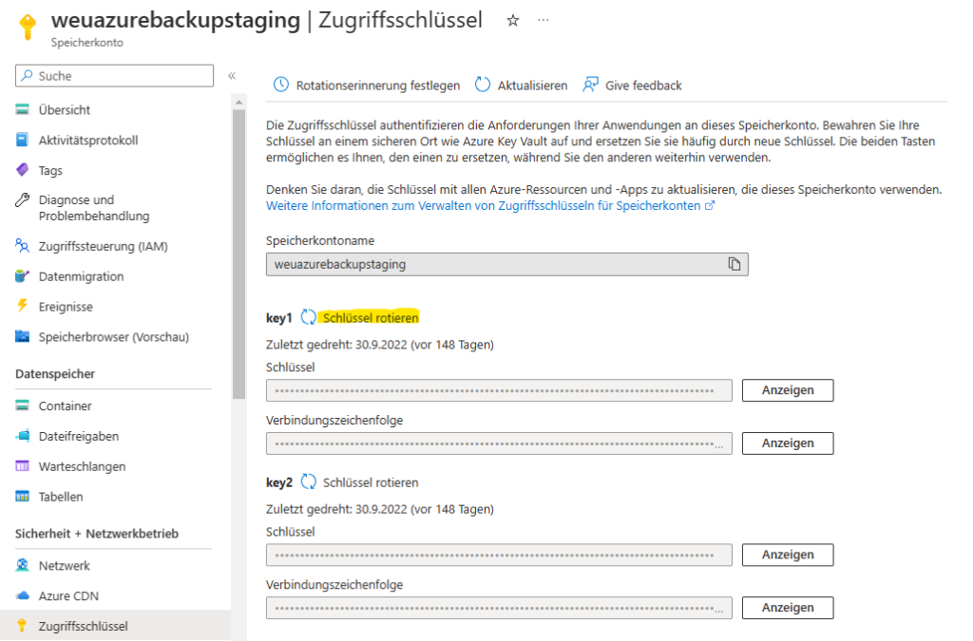Click the key1 'Zuletzt gedreht: 30.9.2022' text
Viewport: 973px width, 641px height.
pos(336,345)
